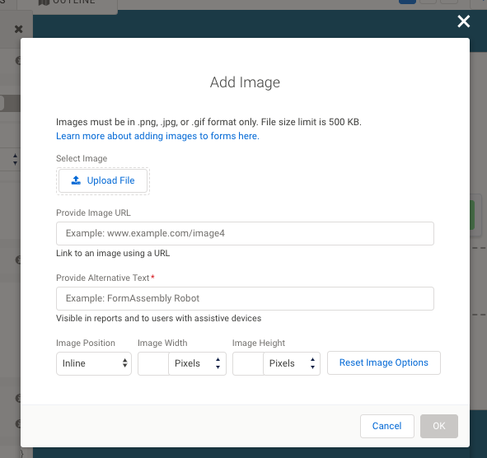The height and width of the screenshot is (458, 487).
Task: Click the blue button in top toolbar
Action: [x=407, y=2]
